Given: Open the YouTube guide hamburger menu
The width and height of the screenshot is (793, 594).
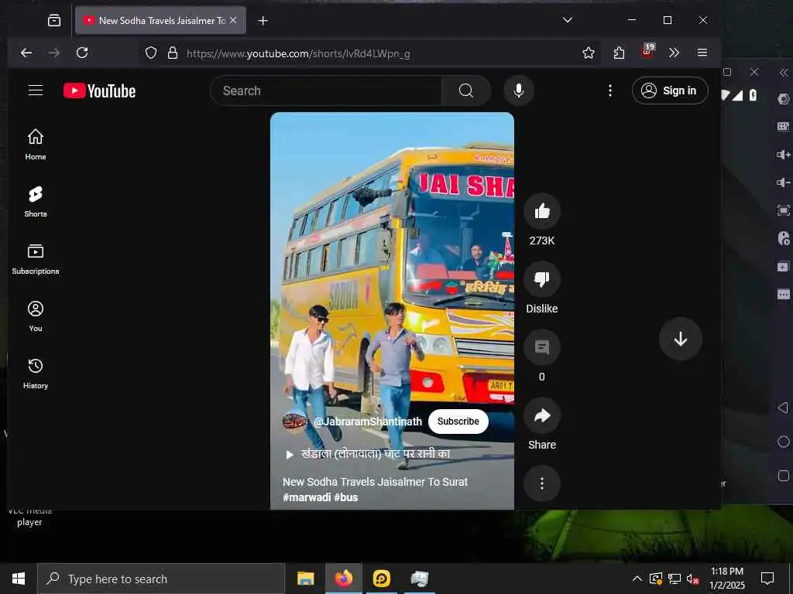Looking at the screenshot, I should (36, 90).
